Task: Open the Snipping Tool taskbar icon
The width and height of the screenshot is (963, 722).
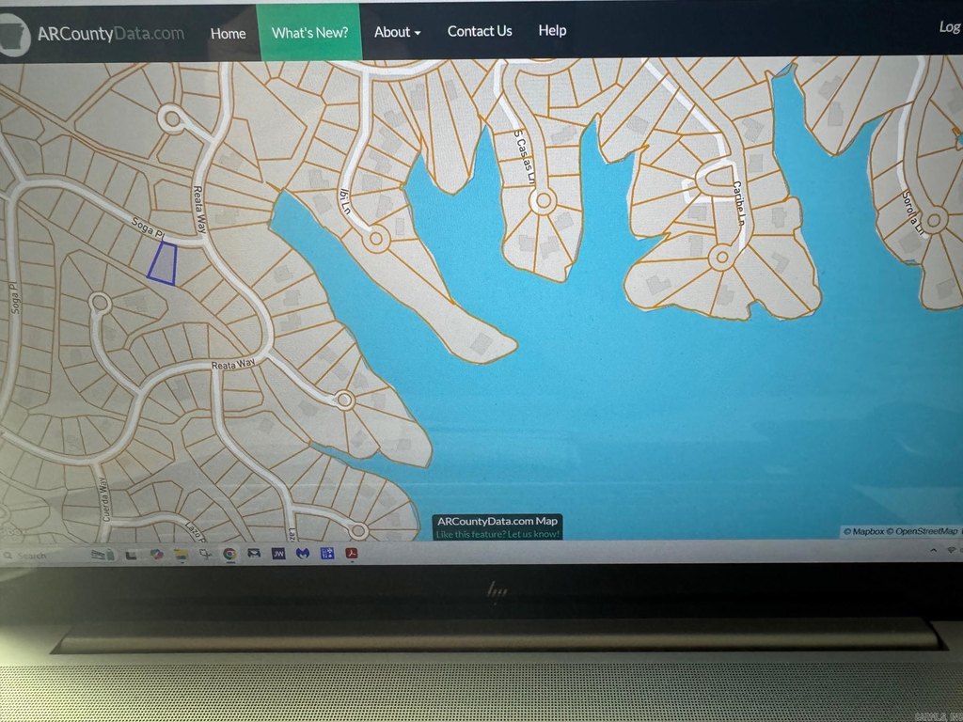Action: click(204, 555)
